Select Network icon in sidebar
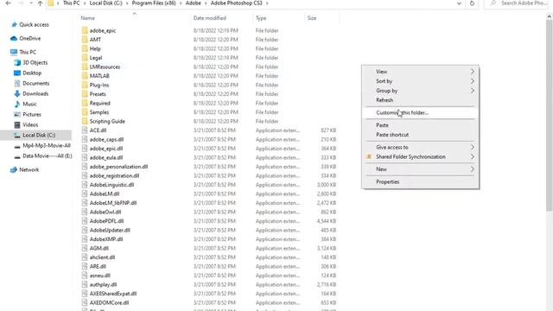 [x=14, y=169]
